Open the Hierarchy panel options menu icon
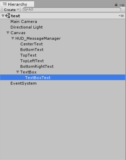The width and height of the screenshot is (126, 160). tap(122, 5)
